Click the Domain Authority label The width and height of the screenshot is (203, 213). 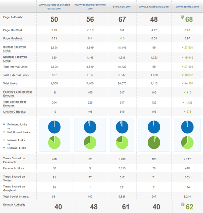tap(14, 204)
